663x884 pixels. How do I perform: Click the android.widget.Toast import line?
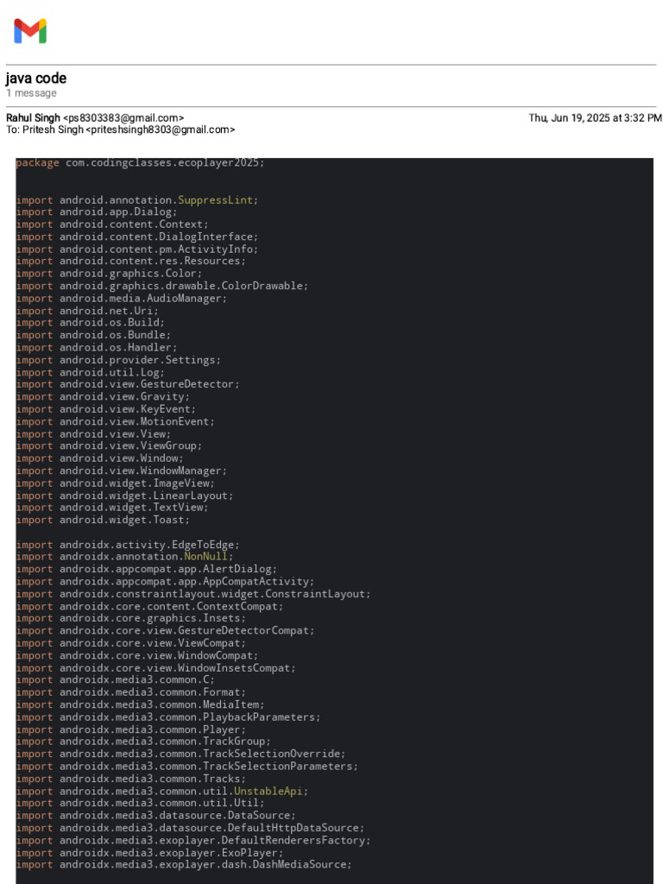(103, 520)
